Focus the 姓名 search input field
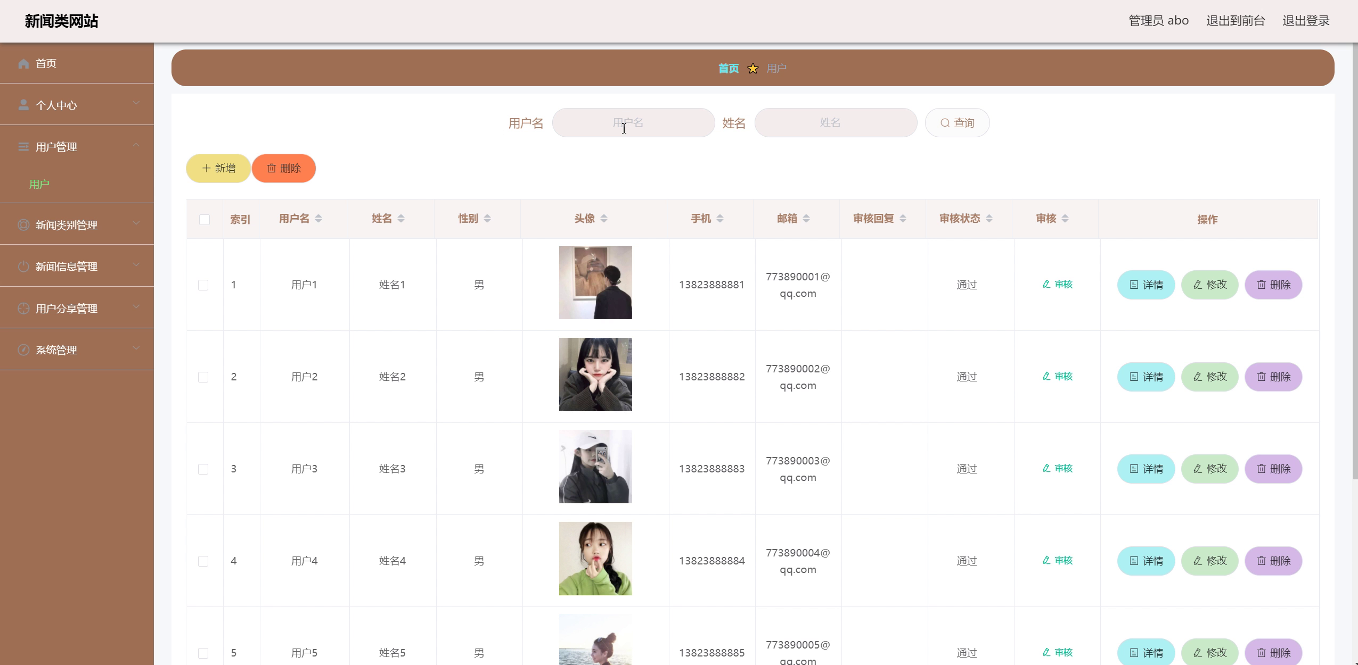1358x665 pixels. pos(836,123)
